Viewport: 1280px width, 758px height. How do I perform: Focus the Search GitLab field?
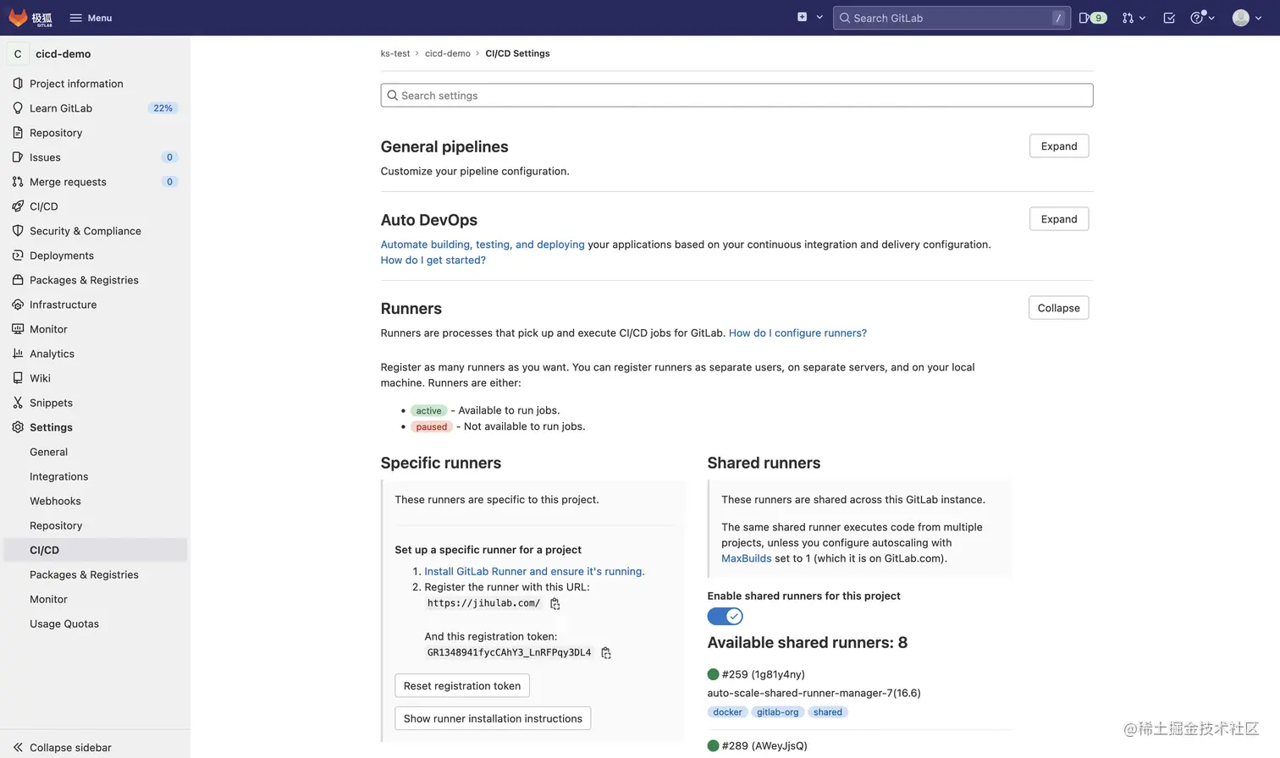(x=952, y=18)
